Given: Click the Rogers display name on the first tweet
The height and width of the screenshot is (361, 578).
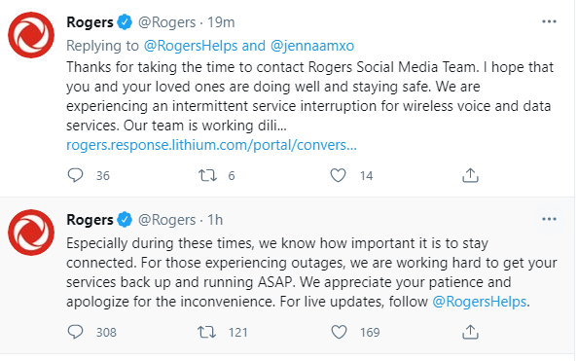Looking at the screenshot, I should (90, 22).
